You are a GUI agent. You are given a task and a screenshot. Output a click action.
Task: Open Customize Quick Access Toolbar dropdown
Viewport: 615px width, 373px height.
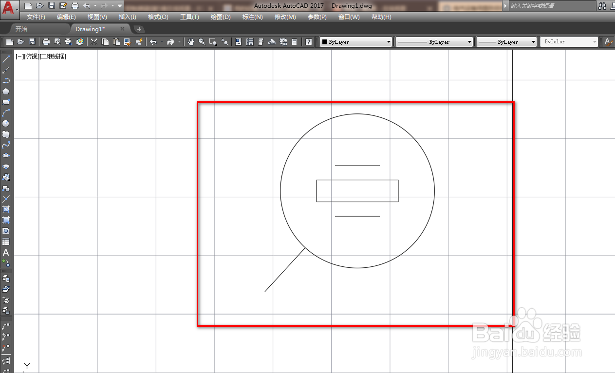tap(120, 6)
